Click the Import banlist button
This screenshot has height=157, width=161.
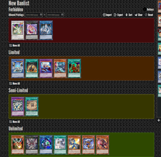107,15
